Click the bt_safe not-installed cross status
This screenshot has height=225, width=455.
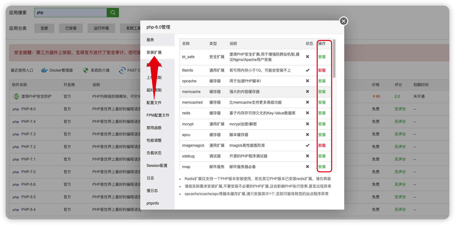(308, 57)
